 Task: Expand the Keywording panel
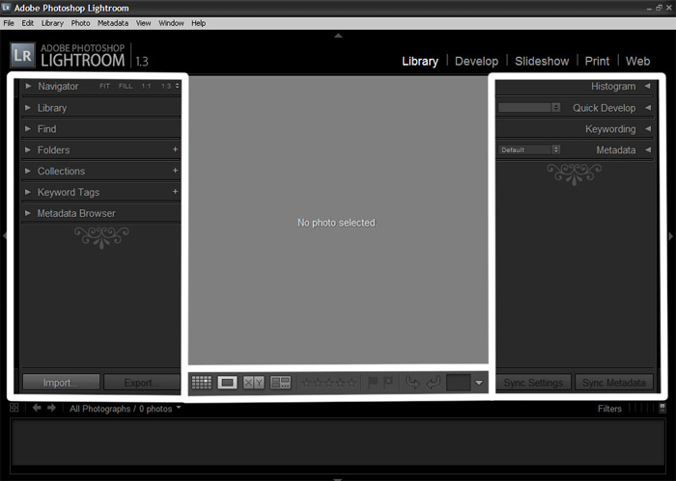tap(648, 128)
